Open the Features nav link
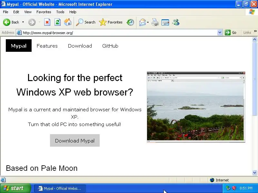 [47, 46]
